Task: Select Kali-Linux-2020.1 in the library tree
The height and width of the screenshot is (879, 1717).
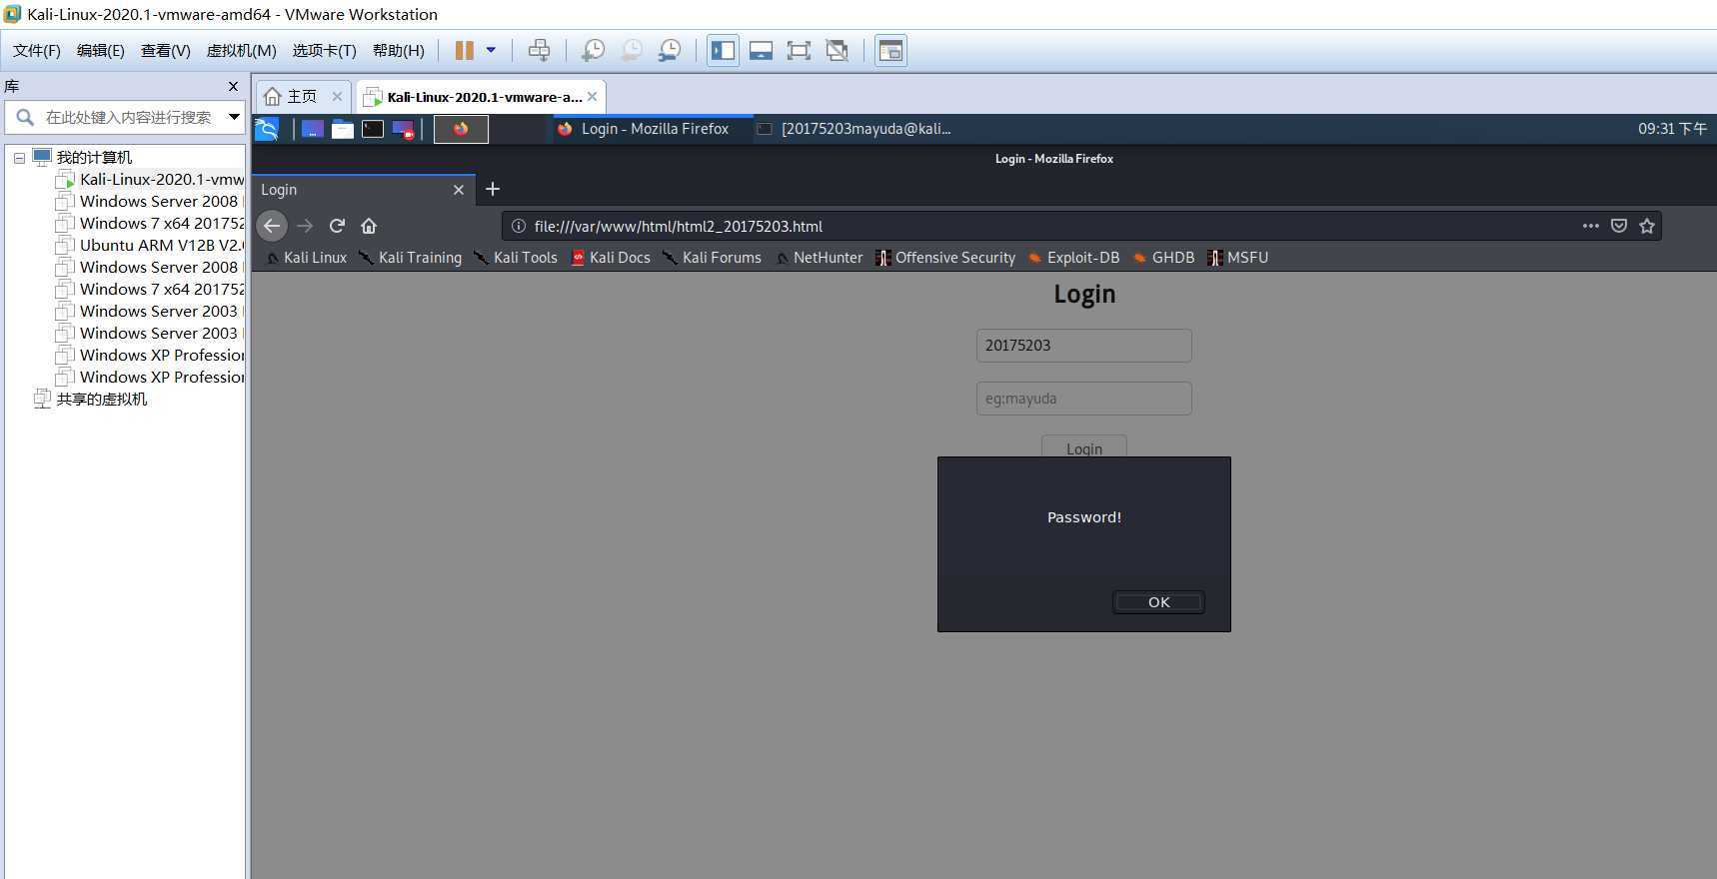Action: pos(150,180)
